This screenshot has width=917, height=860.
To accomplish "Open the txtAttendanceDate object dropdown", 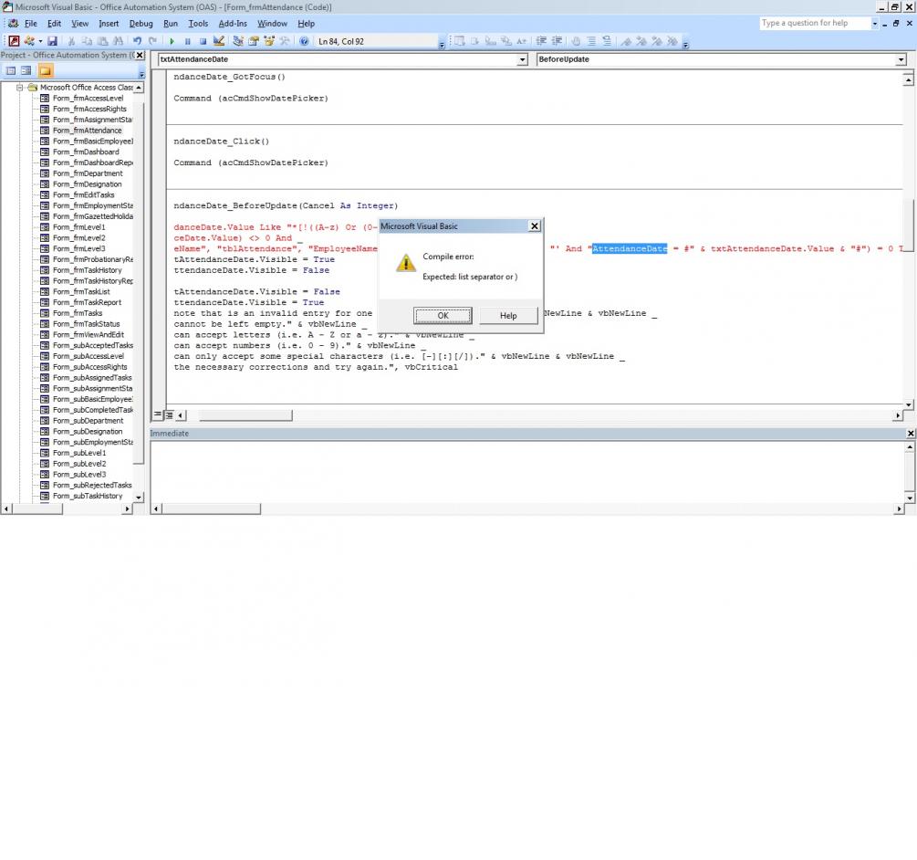I will coord(522,59).
